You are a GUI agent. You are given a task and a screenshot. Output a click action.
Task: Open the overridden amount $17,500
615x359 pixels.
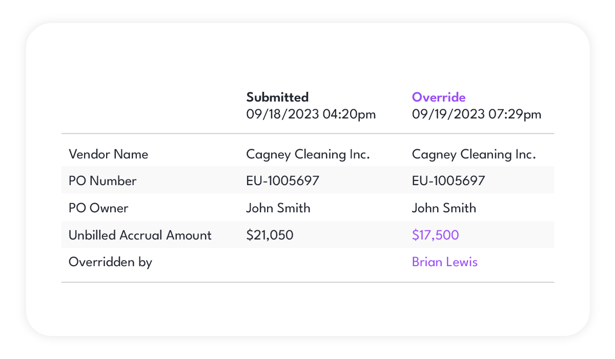click(435, 235)
